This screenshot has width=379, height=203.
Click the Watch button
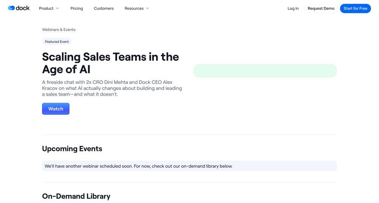(x=56, y=109)
